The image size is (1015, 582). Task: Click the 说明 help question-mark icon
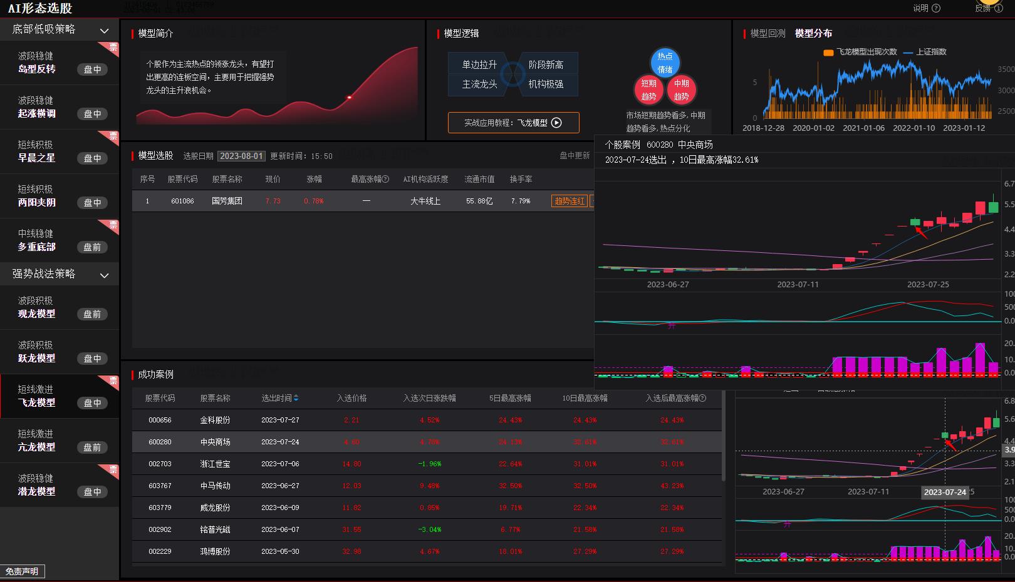(936, 8)
